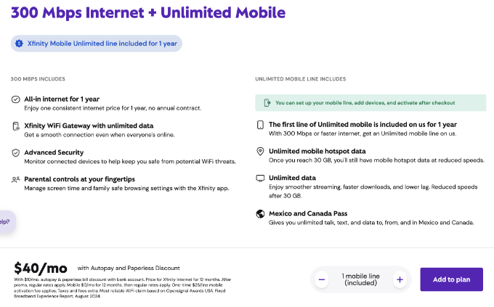The width and height of the screenshot is (494, 307).
Task: Click the checkmark icon beside All-in internet
Action: click(15, 99)
